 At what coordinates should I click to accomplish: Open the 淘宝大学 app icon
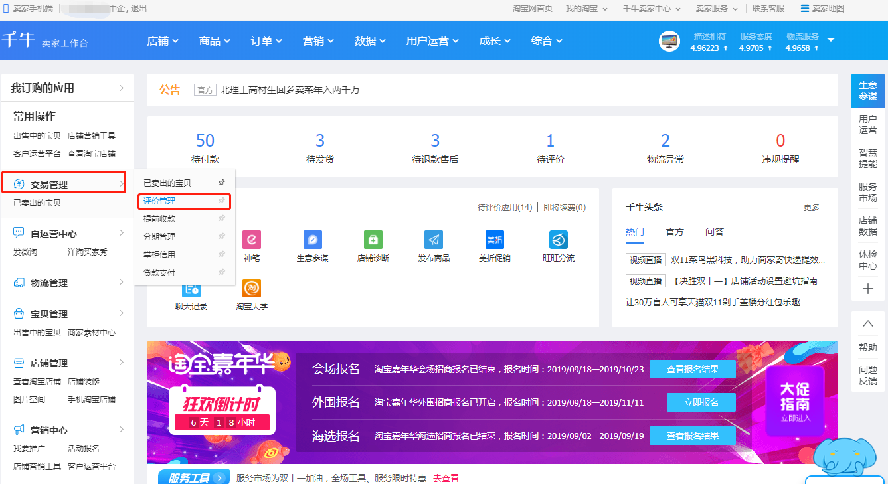252,288
